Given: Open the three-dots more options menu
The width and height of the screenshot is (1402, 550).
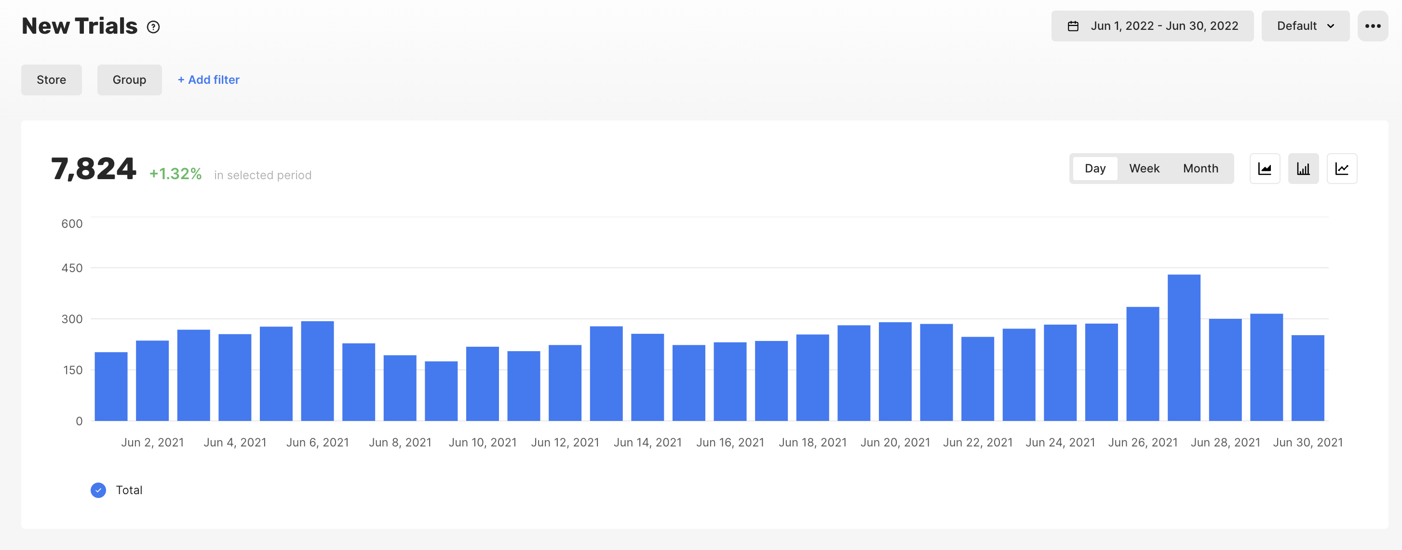Looking at the screenshot, I should point(1372,26).
